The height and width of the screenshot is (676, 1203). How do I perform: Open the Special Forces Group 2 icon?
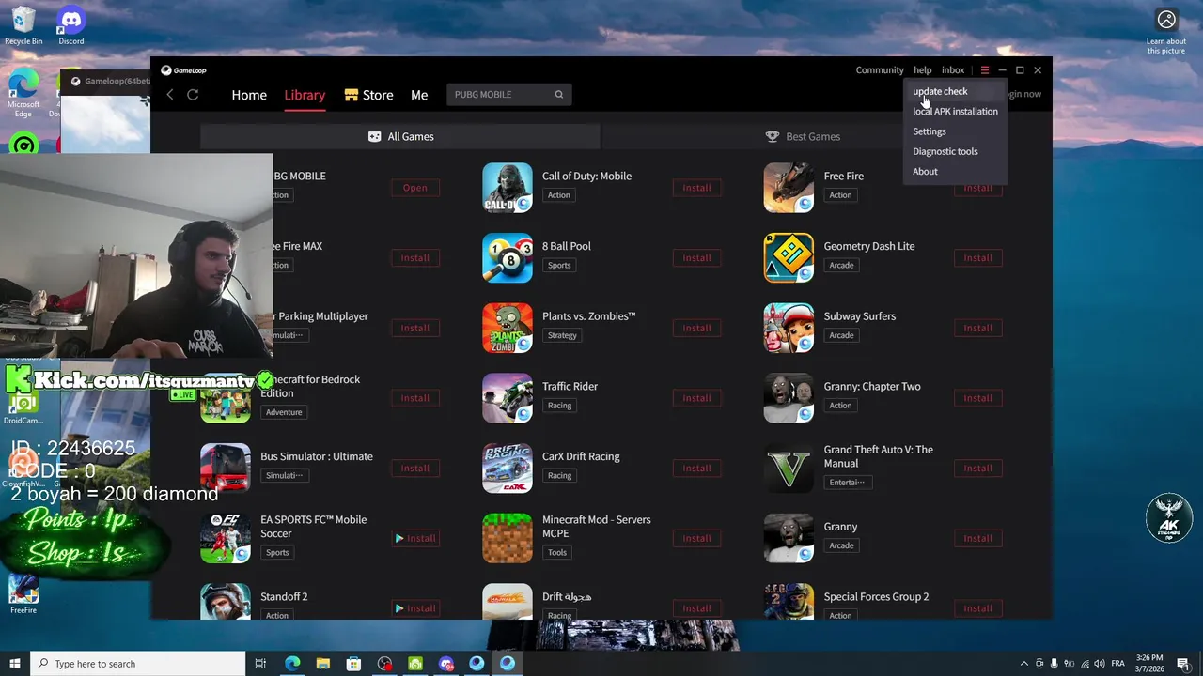click(x=789, y=602)
